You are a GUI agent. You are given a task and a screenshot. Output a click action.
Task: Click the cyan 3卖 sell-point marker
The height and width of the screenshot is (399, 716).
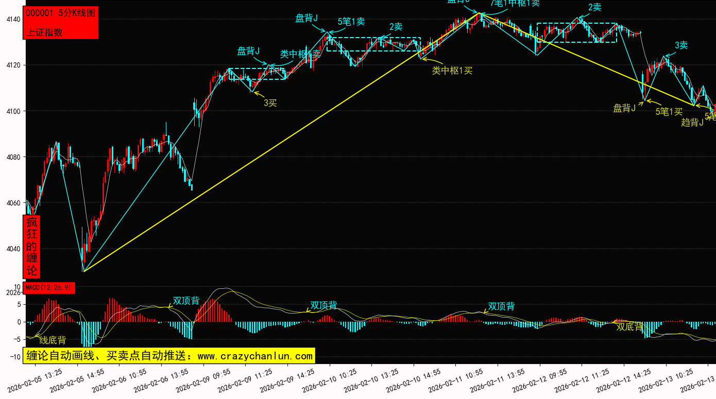pyautogui.click(x=681, y=45)
